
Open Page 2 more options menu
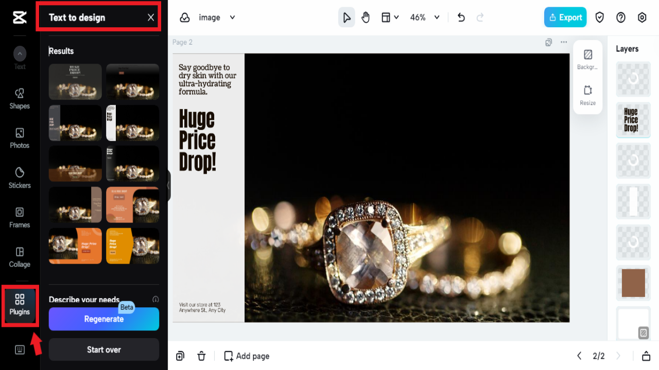pos(564,42)
